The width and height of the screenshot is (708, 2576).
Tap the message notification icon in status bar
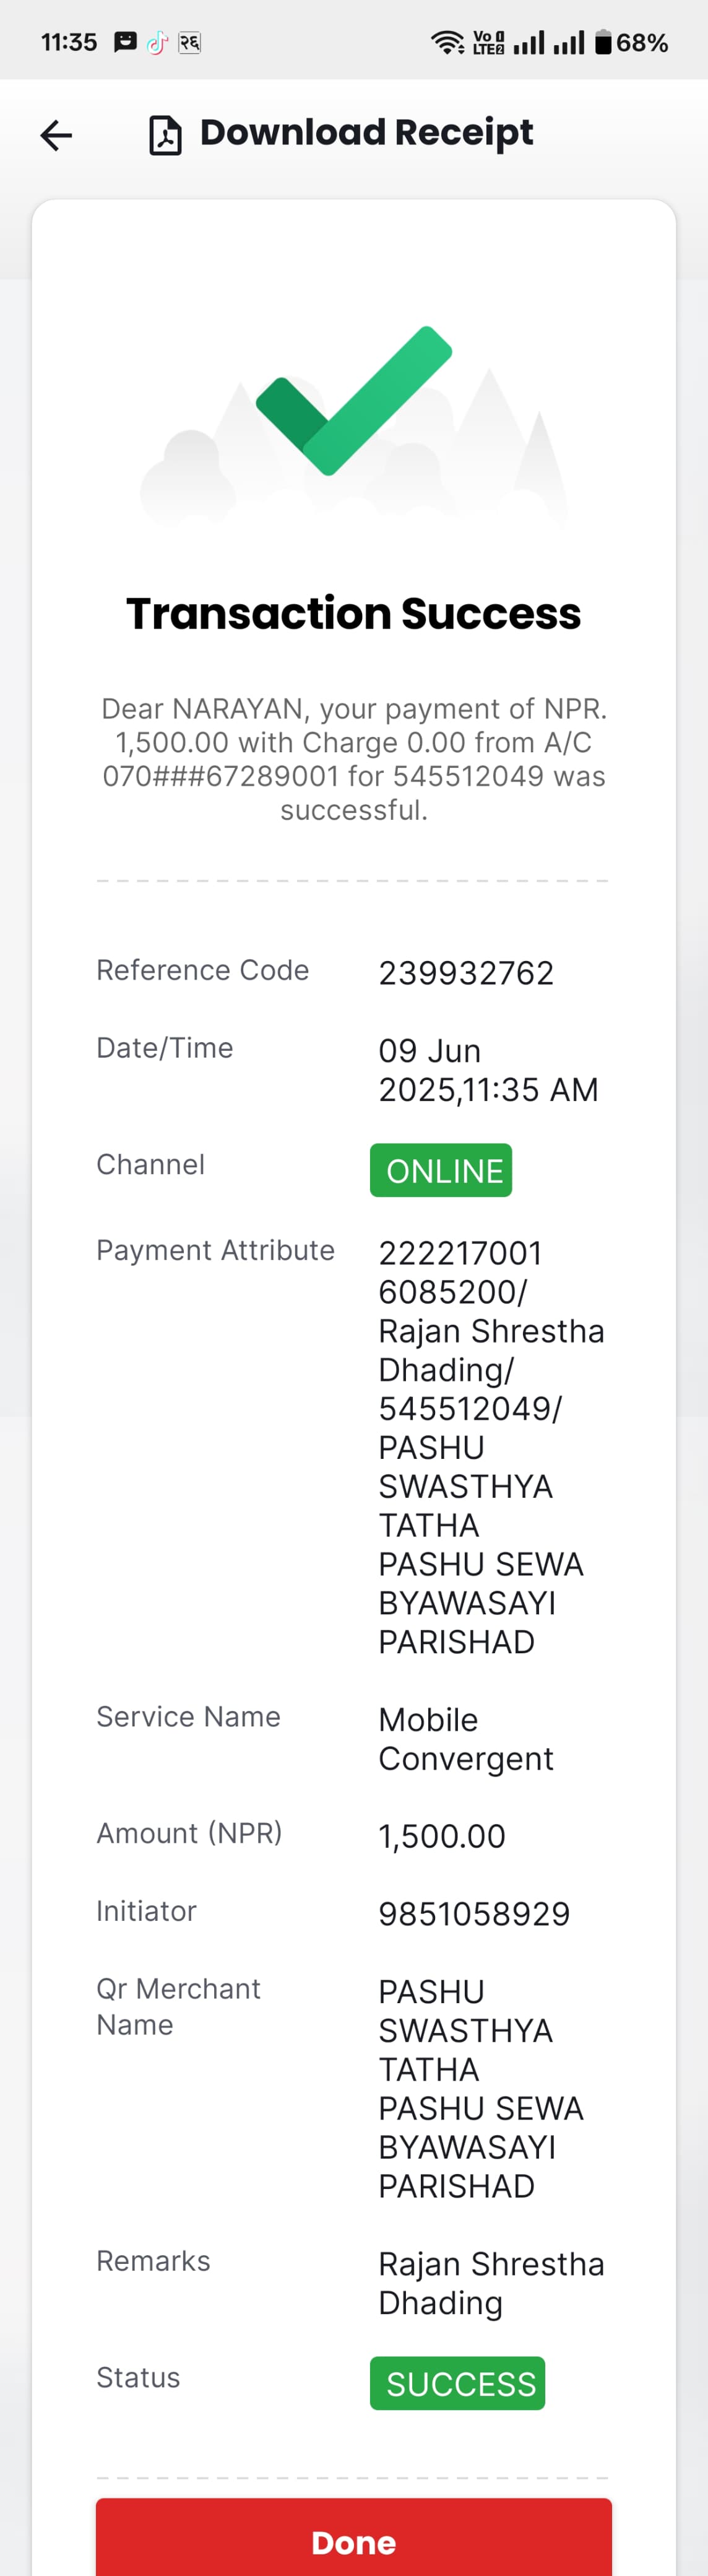[x=125, y=42]
